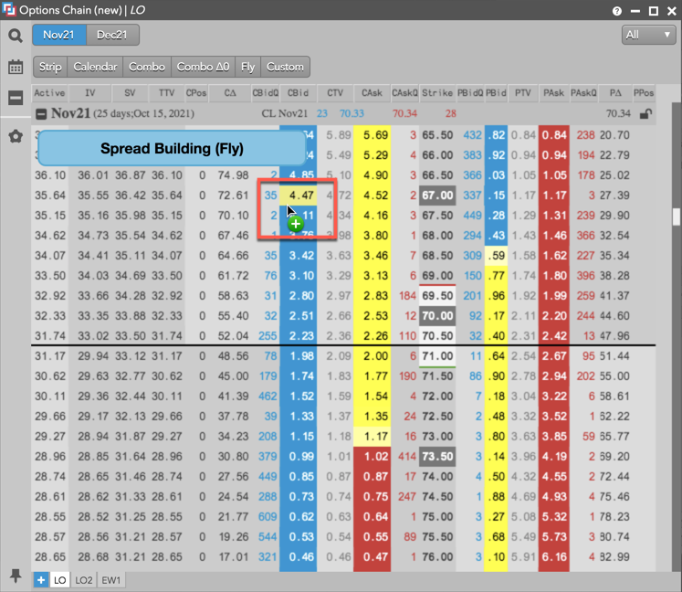Screen dimensions: 682x592
Task: Switch to the LO2 tab
Action: pos(84,579)
